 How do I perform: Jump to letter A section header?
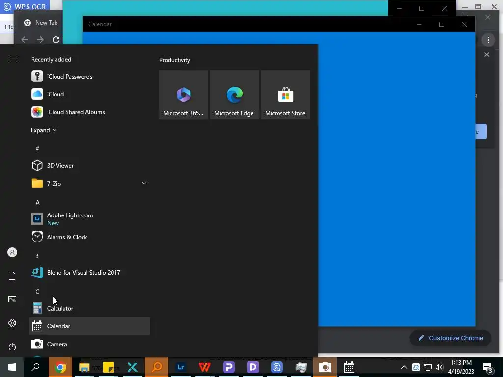click(x=37, y=202)
